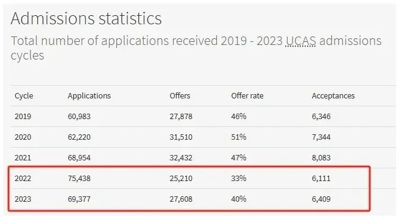399x223 pixels.
Task: Select the Acceptances column header
Action: pyautogui.click(x=333, y=95)
